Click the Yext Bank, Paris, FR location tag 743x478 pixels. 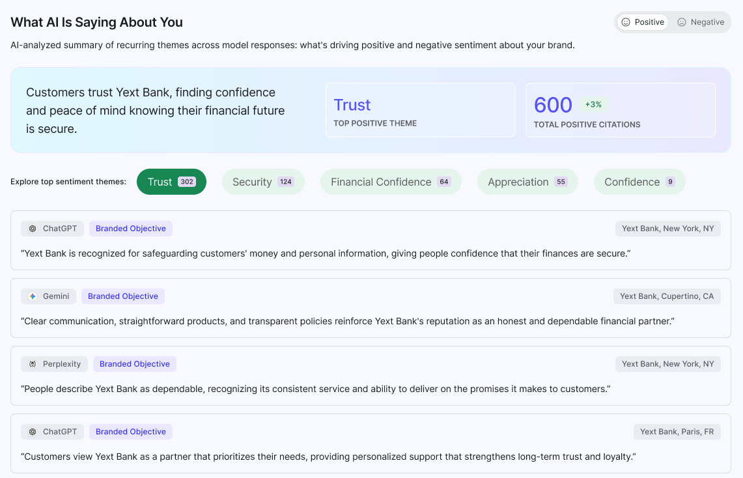(x=677, y=432)
